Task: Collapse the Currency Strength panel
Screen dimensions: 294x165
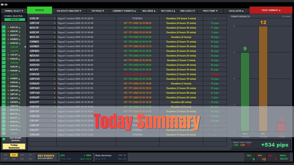Action: click(124, 11)
